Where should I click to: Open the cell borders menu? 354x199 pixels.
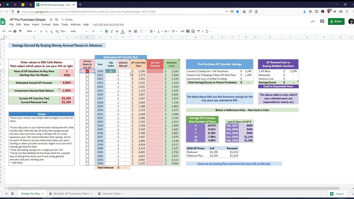click(x=136, y=31)
